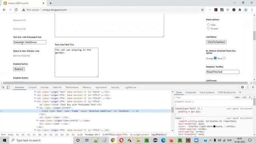The width and height of the screenshot is (256, 144).
Task: Click the ClickToGetAlert button
Action: tap(216, 42)
